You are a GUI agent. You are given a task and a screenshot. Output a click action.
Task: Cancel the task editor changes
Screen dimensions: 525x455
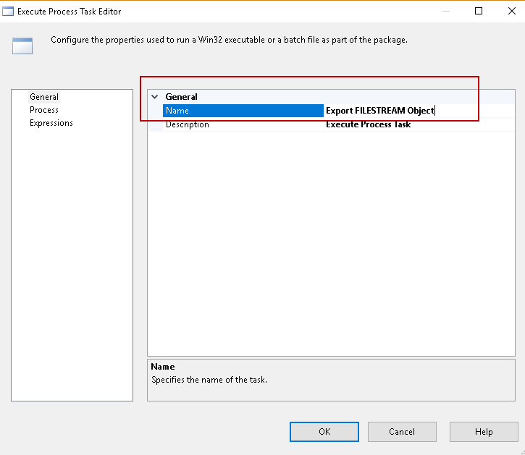tap(402, 432)
